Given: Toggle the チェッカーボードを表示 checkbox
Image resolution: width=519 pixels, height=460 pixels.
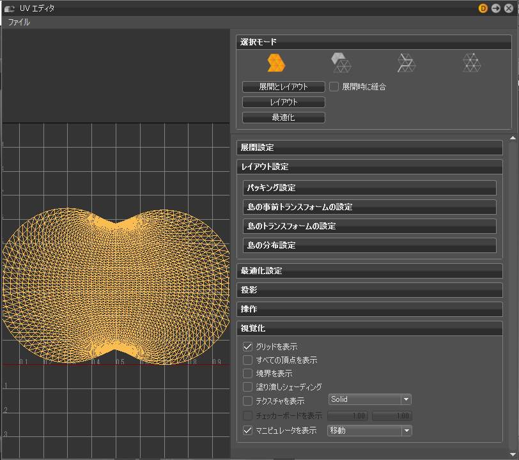Looking at the screenshot, I should pyautogui.click(x=247, y=415).
